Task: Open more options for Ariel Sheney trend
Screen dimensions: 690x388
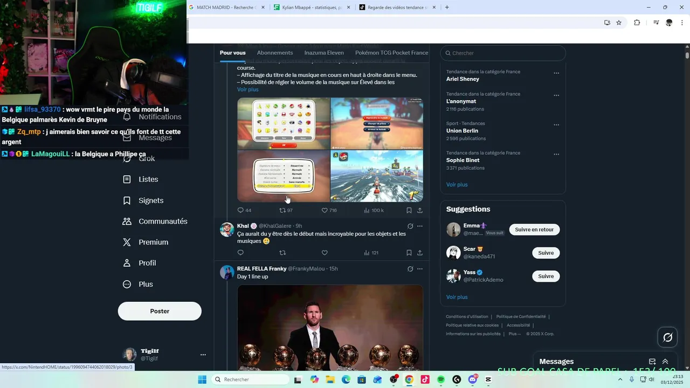Action: coord(556,73)
